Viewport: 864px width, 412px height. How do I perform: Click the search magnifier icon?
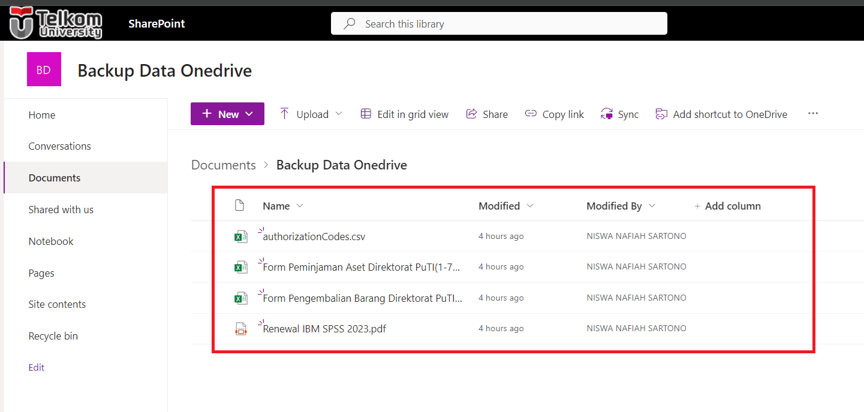[349, 24]
